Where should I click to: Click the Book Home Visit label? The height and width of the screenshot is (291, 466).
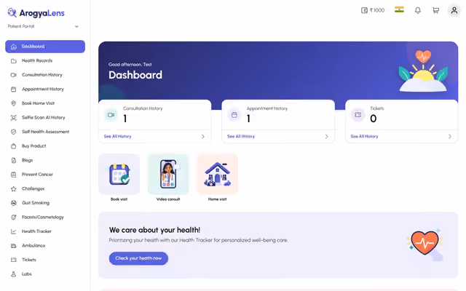38,103
